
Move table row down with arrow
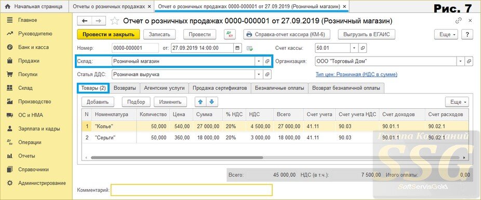click(x=211, y=102)
